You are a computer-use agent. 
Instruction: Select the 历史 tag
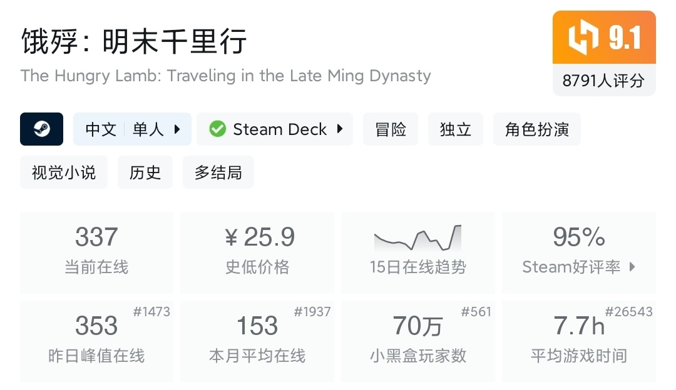click(145, 172)
